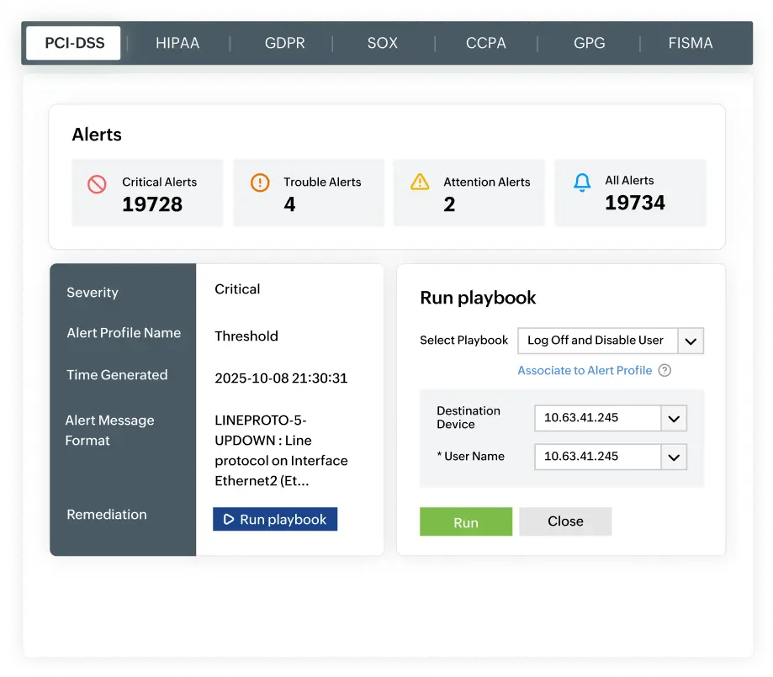Click the Close button
This screenshot has height=677, width=773.
point(564,521)
